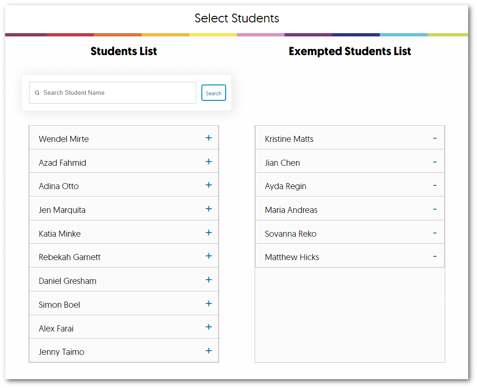Add Wendel Mirte using the plus icon
This screenshot has width=477, height=388.
click(x=208, y=138)
